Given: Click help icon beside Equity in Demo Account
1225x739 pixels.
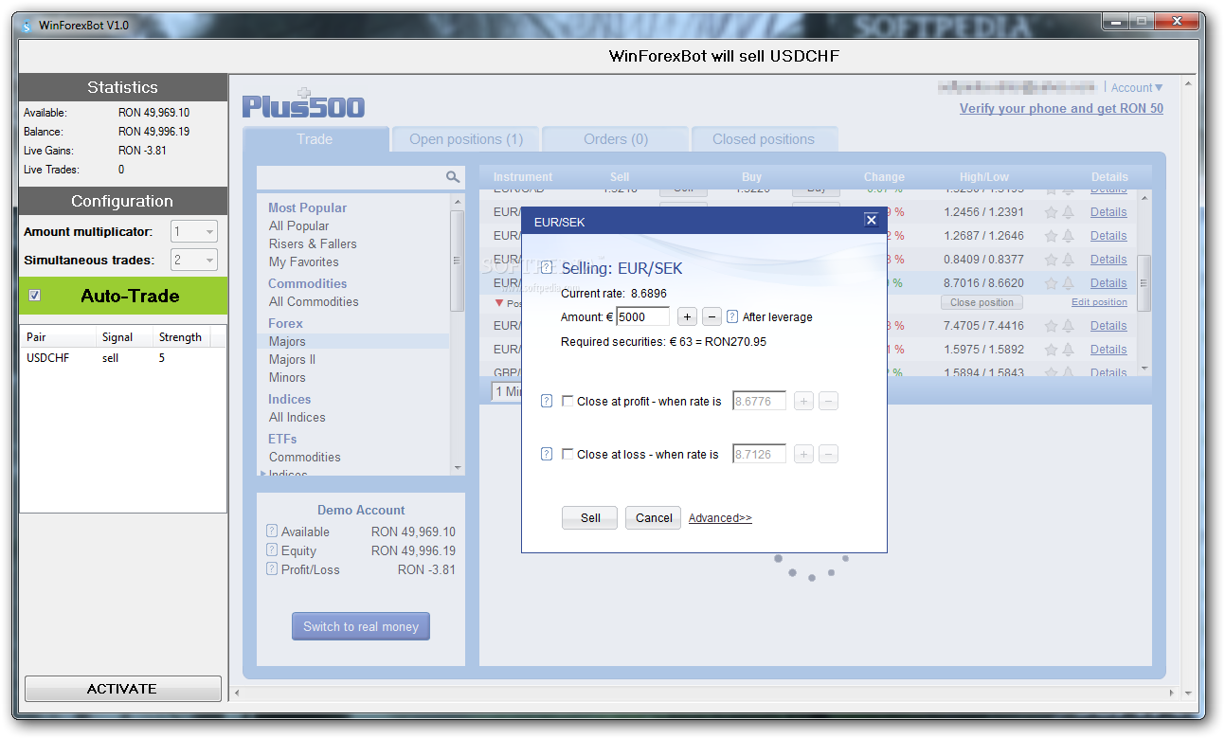Looking at the screenshot, I should [272, 550].
